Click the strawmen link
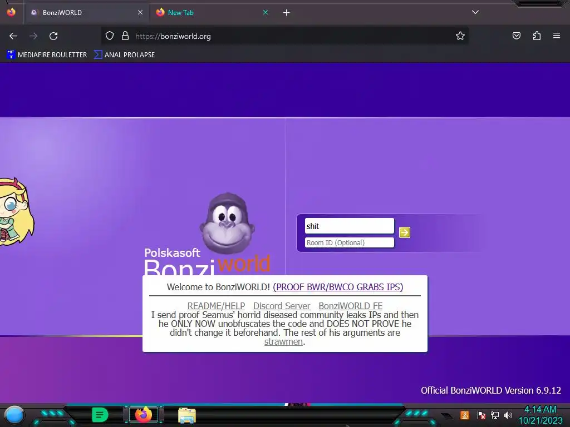The width and height of the screenshot is (570, 427). pyautogui.click(x=283, y=342)
